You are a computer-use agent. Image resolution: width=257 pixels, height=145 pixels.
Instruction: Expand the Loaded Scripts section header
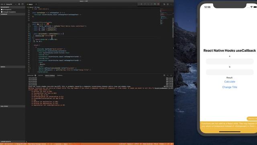(x=12, y=141)
